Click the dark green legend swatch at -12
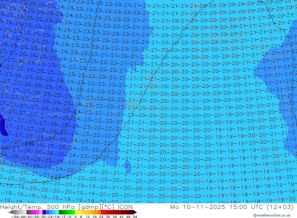This screenshot has width=297, height=218. (60, 212)
